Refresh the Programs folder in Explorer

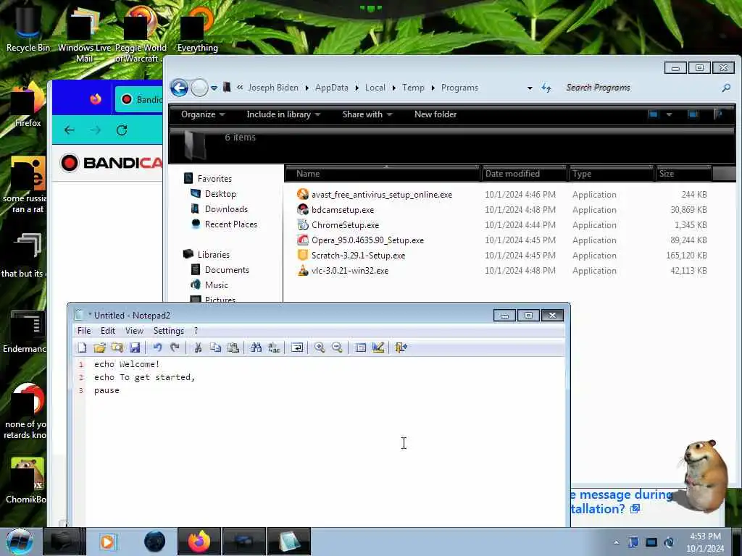pyautogui.click(x=546, y=88)
